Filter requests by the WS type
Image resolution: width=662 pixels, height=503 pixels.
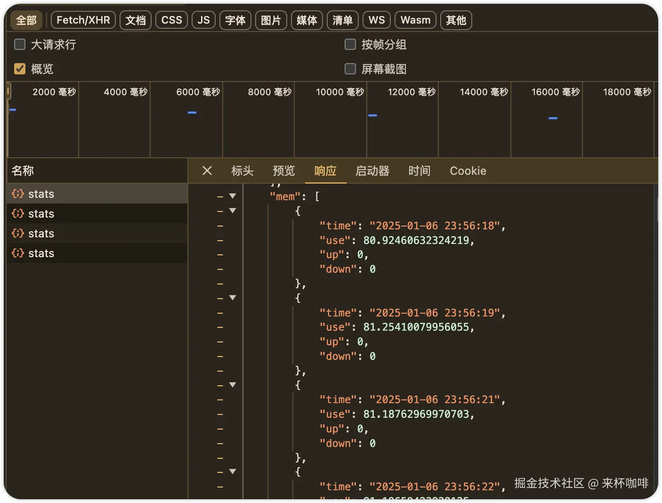click(x=377, y=20)
